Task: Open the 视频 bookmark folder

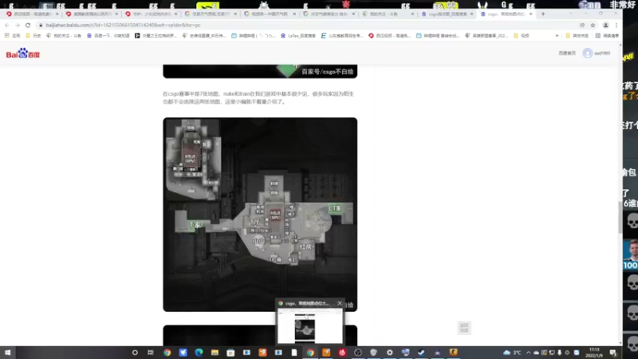Action: coord(522,36)
